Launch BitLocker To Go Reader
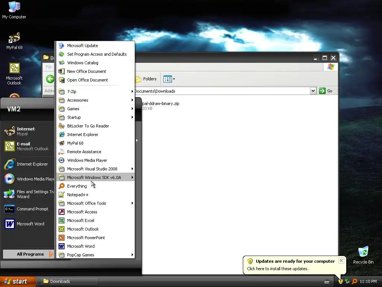This screenshot has height=287, width=382. pyautogui.click(x=95, y=126)
